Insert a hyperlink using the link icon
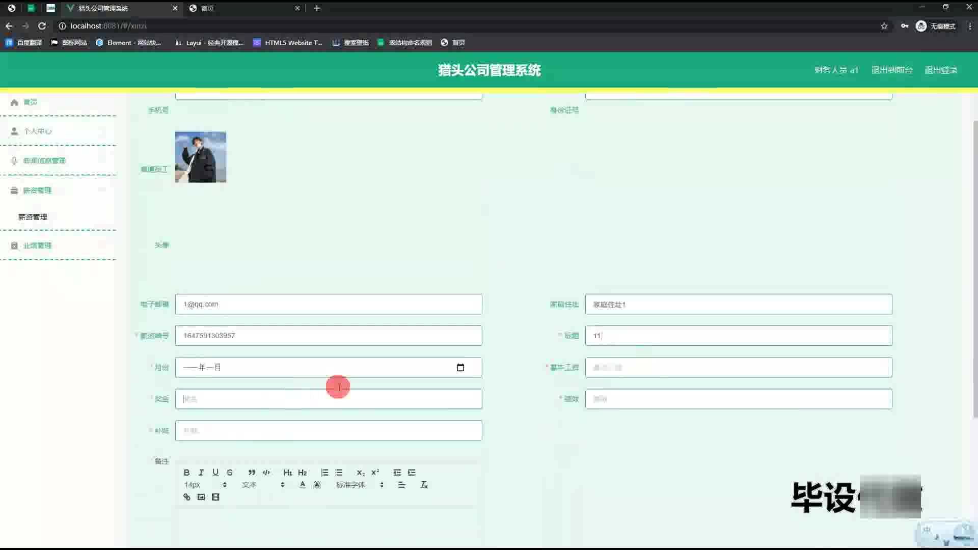This screenshot has height=550, width=978. 187,497
